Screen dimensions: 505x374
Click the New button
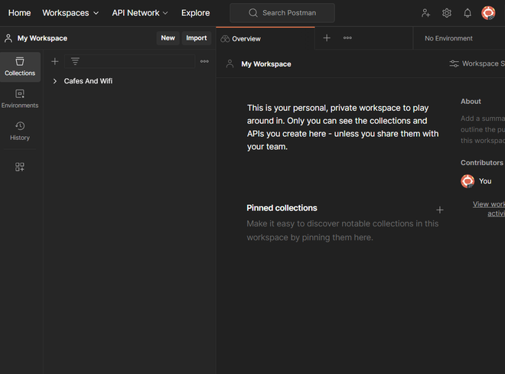[x=168, y=38]
